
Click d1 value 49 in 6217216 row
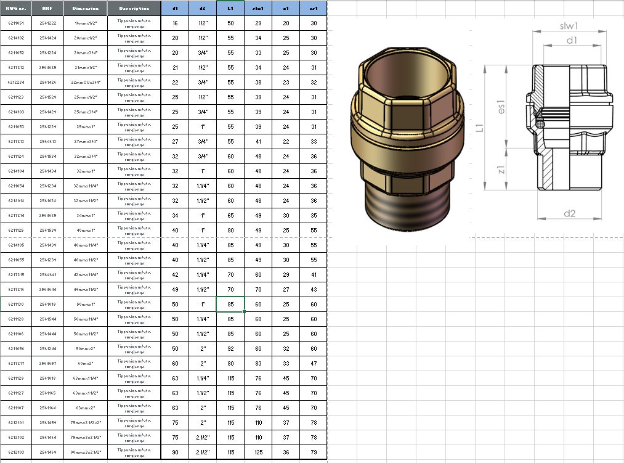(x=175, y=290)
